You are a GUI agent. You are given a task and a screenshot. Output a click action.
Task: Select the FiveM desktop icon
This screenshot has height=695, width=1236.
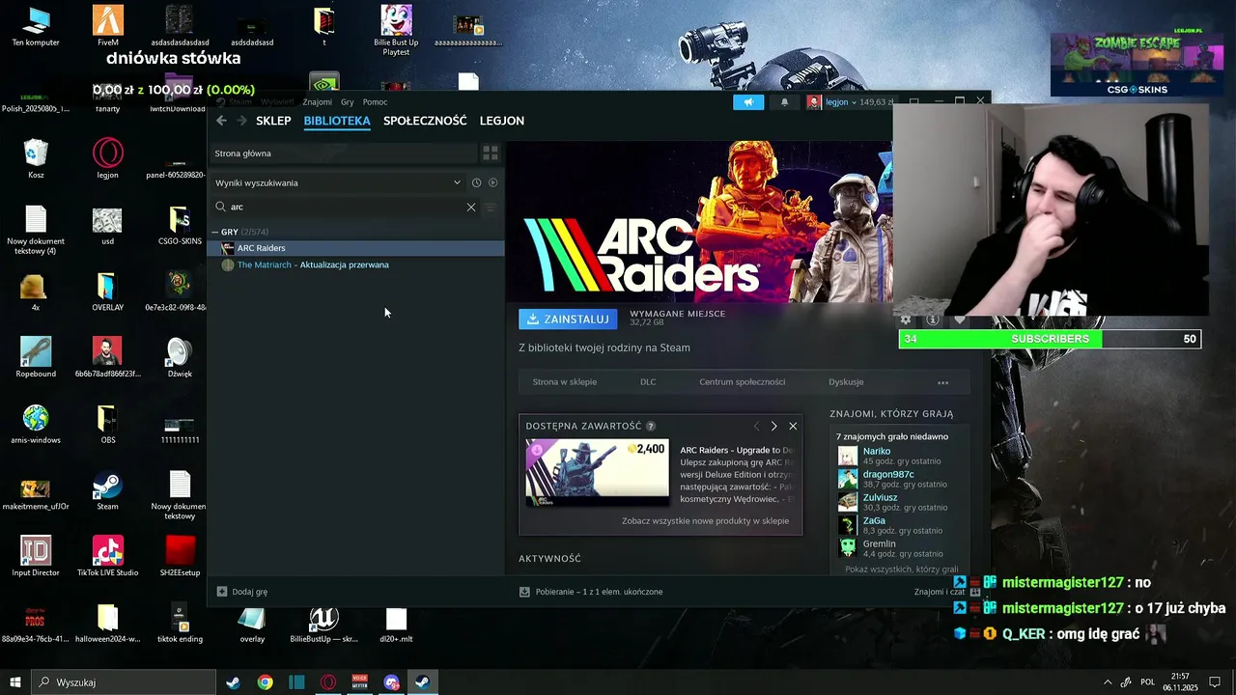tap(107, 26)
